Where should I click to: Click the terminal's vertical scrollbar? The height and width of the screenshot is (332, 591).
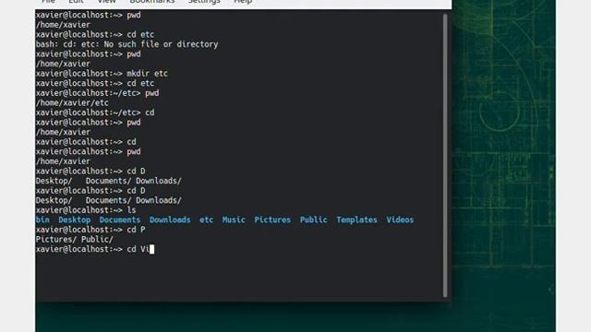pyautogui.click(x=445, y=156)
